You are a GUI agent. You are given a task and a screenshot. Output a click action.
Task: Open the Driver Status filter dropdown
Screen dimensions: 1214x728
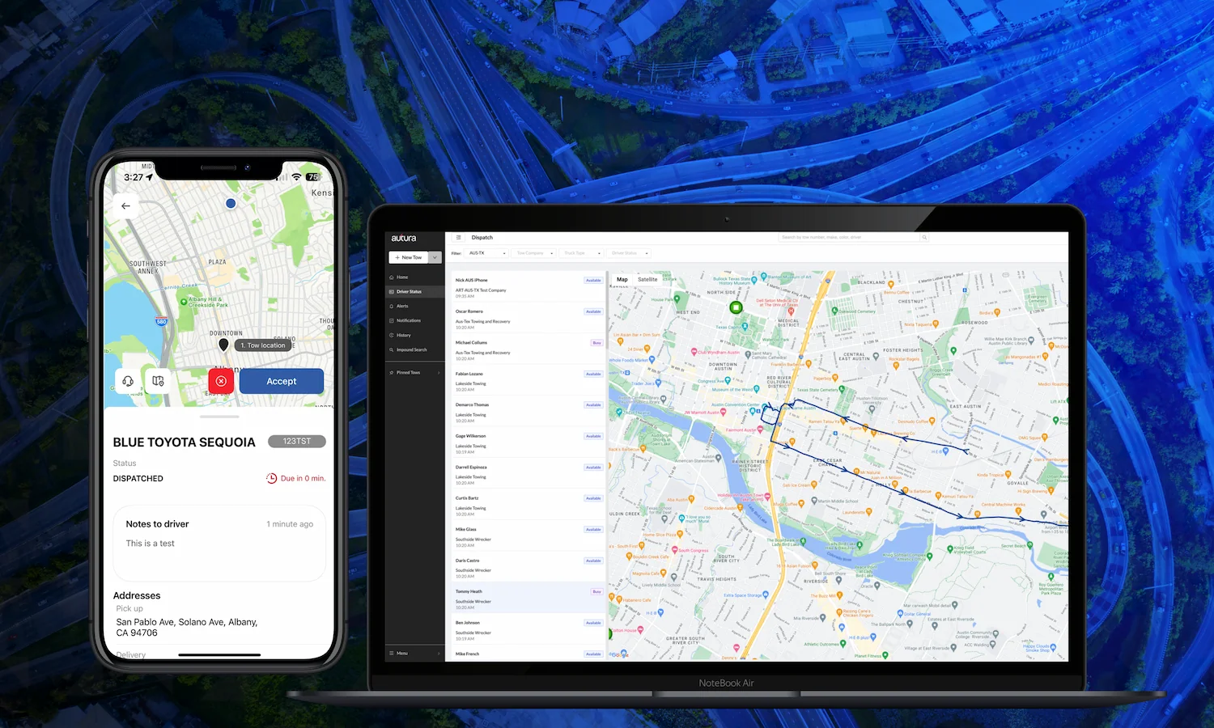pyautogui.click(x=629, y=253)
